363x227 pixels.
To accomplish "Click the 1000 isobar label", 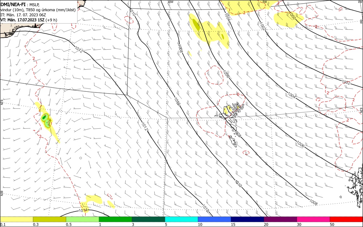I will (292, 16).
